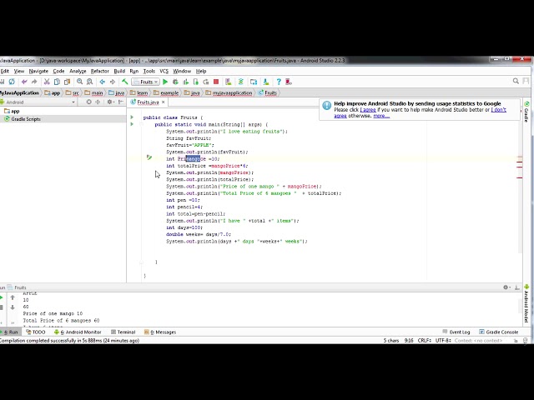534x400 pixels.
Task: Click CRLF line separator selector
Action: [425, 341]
